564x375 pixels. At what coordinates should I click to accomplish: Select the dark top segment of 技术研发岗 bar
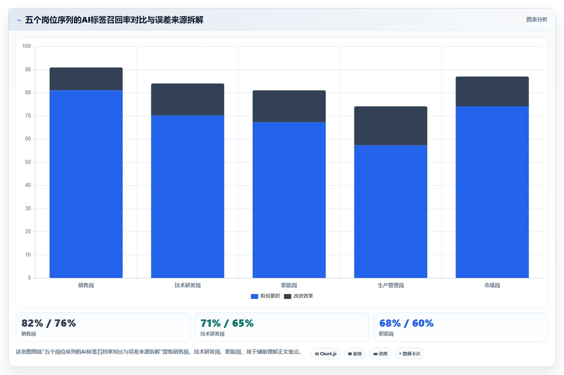(x=187, y=99)
